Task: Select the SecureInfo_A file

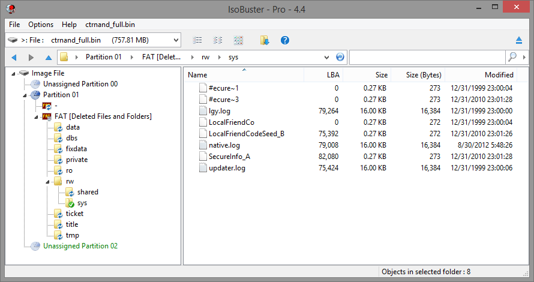Action: point(229,157)
